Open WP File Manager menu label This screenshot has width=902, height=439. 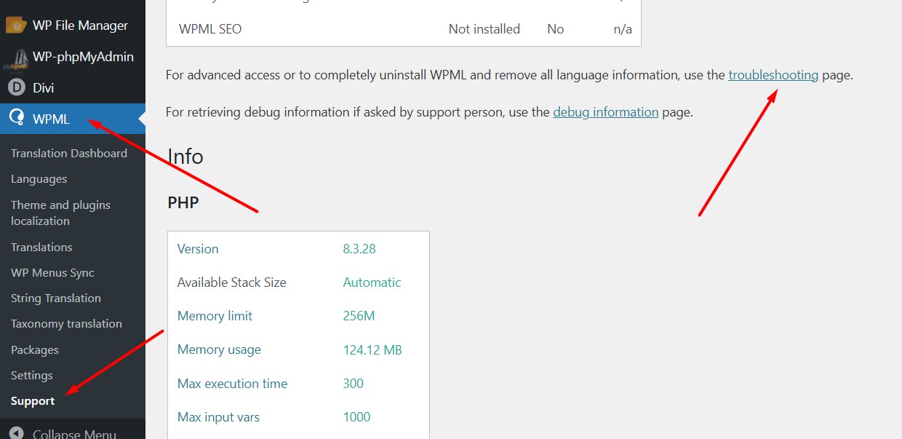click(80, 25)
